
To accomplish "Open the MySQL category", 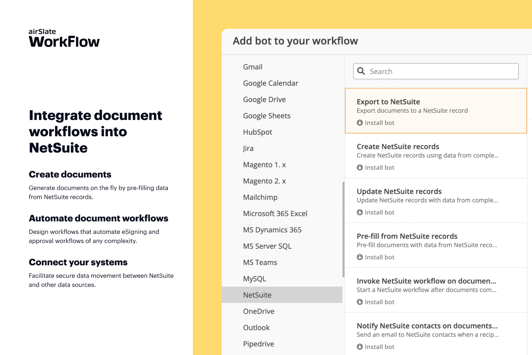I will [255, 279].
